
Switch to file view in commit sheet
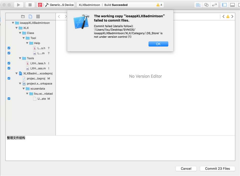pyautogui.click(x=30, y=16)
